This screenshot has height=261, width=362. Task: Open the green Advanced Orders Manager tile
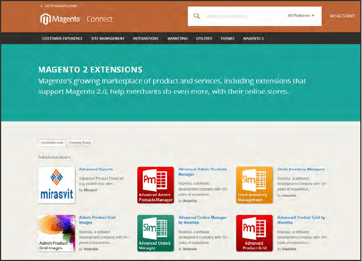(x=156, y=233)
